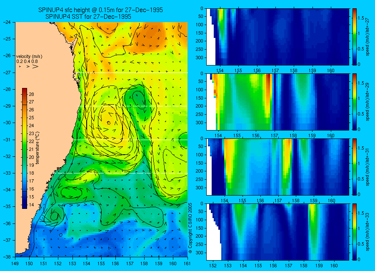Click the 150 longitude tick under the map
The width and height of the screenshot is (375, 271).
[x=30, y=263]
